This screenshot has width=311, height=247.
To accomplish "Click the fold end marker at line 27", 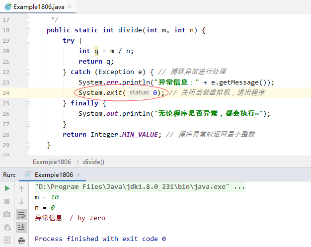I will [28, 124].
